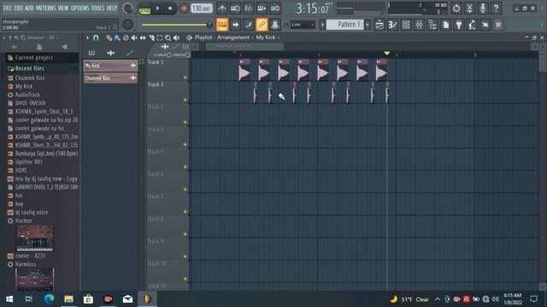Open the PATTERNS menu

[45, 8]
